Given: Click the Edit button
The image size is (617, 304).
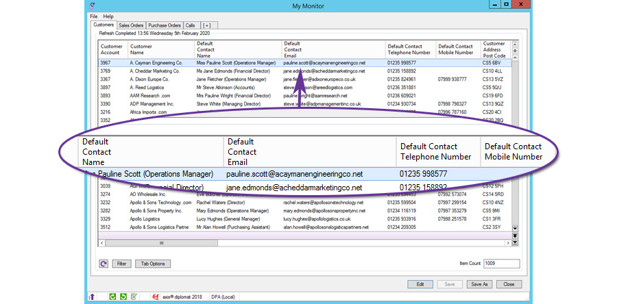Looking at the screenshot, I should pos(420,284).
